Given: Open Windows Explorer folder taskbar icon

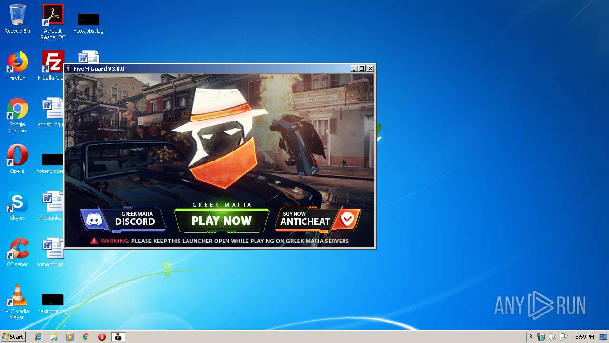Looking at the screenshot, I should point(54,337).
